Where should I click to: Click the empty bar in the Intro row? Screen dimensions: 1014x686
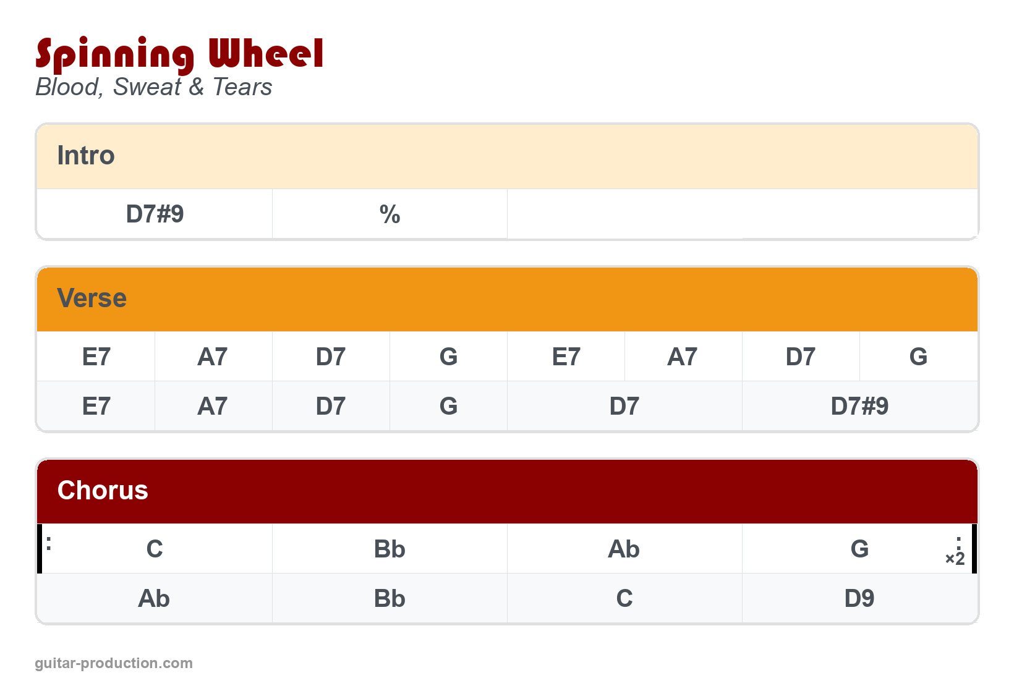(x=742, y=214)
